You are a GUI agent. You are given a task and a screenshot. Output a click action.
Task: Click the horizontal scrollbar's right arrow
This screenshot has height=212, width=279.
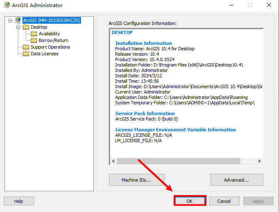[x=260, y=161]
